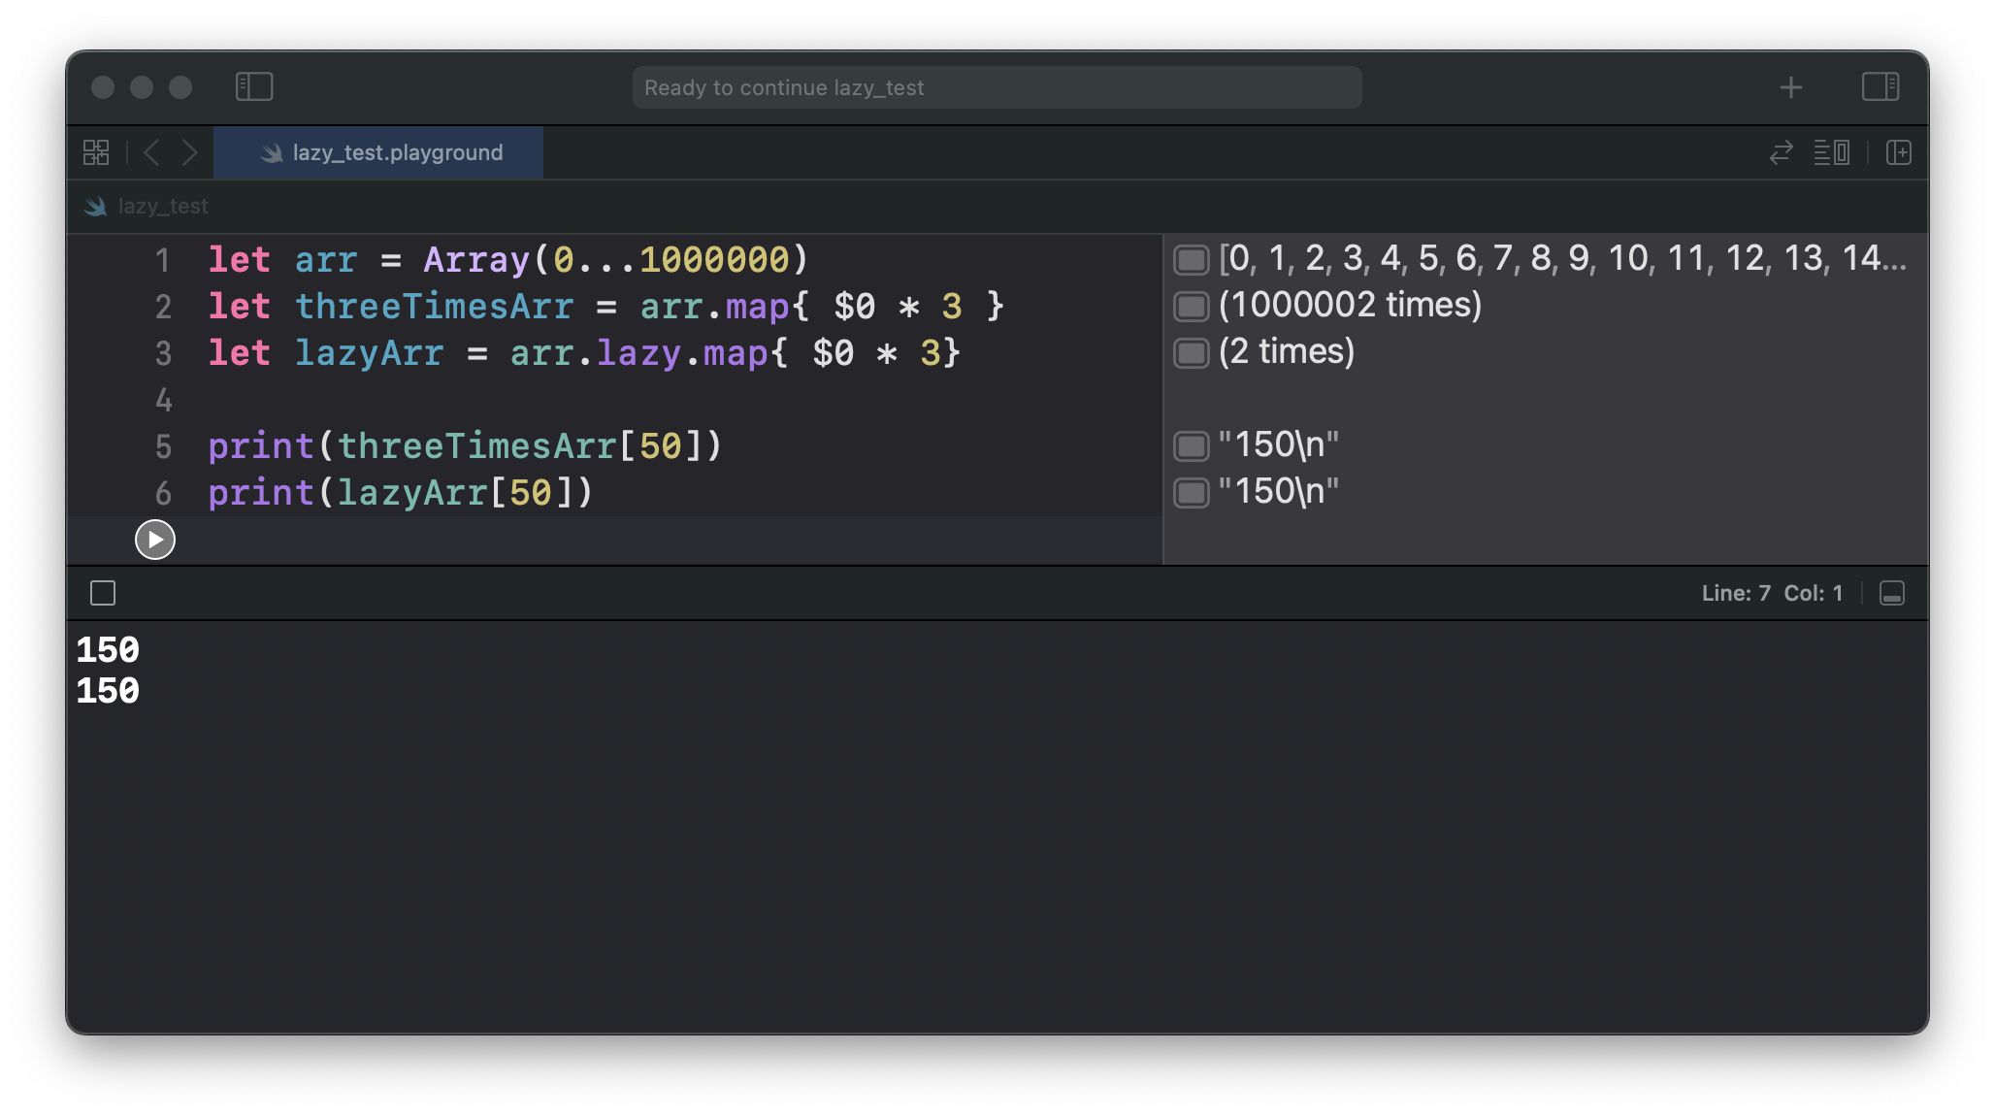Toggle the right inspector panel icon
Viewport: 1995px width, 1116px height.
[1880, 87]
